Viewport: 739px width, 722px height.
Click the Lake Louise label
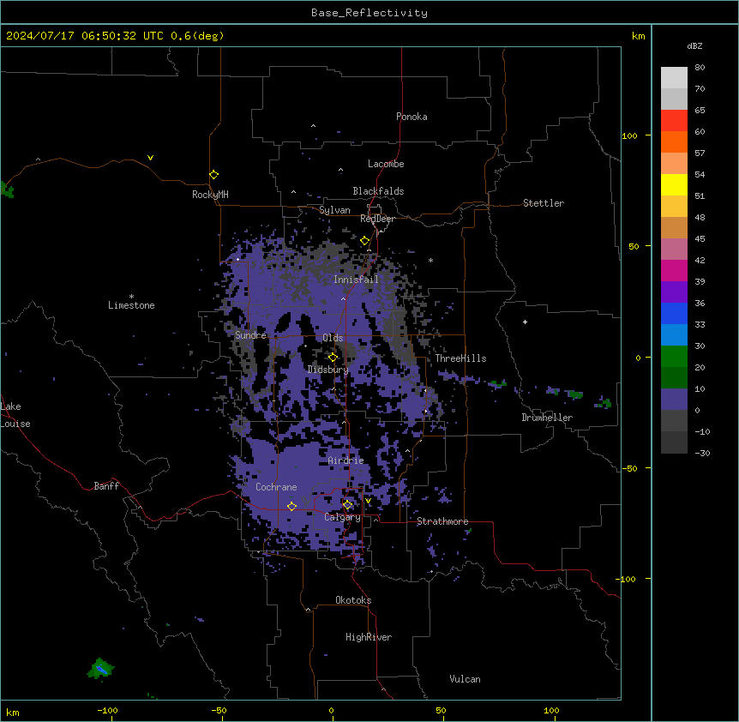tap(15, 415)
